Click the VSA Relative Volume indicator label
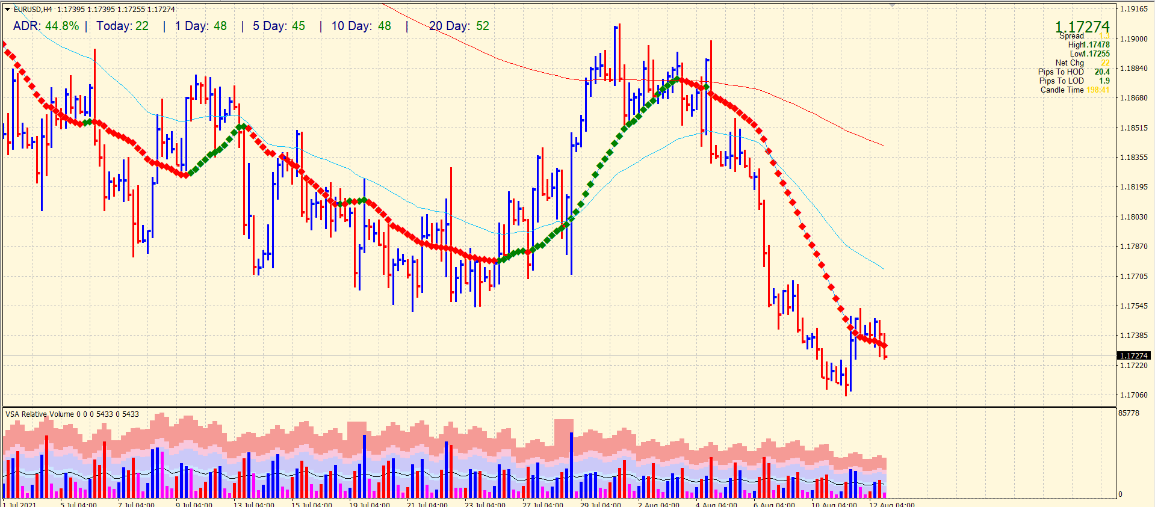 (x=40, y=414)
